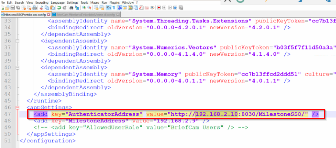Click the Find binoculars icon
Viewport: 336px width, 148px height.
(x=71, y=7)
